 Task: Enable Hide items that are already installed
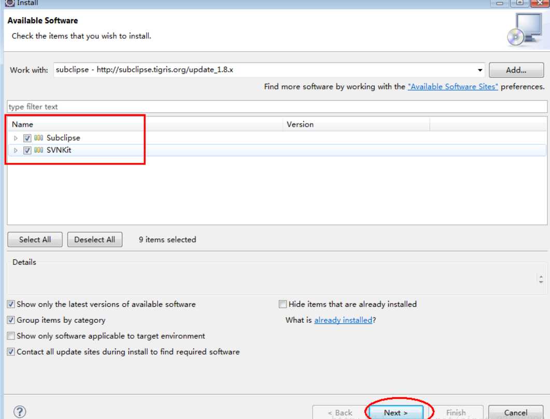(x=283, y=304)
